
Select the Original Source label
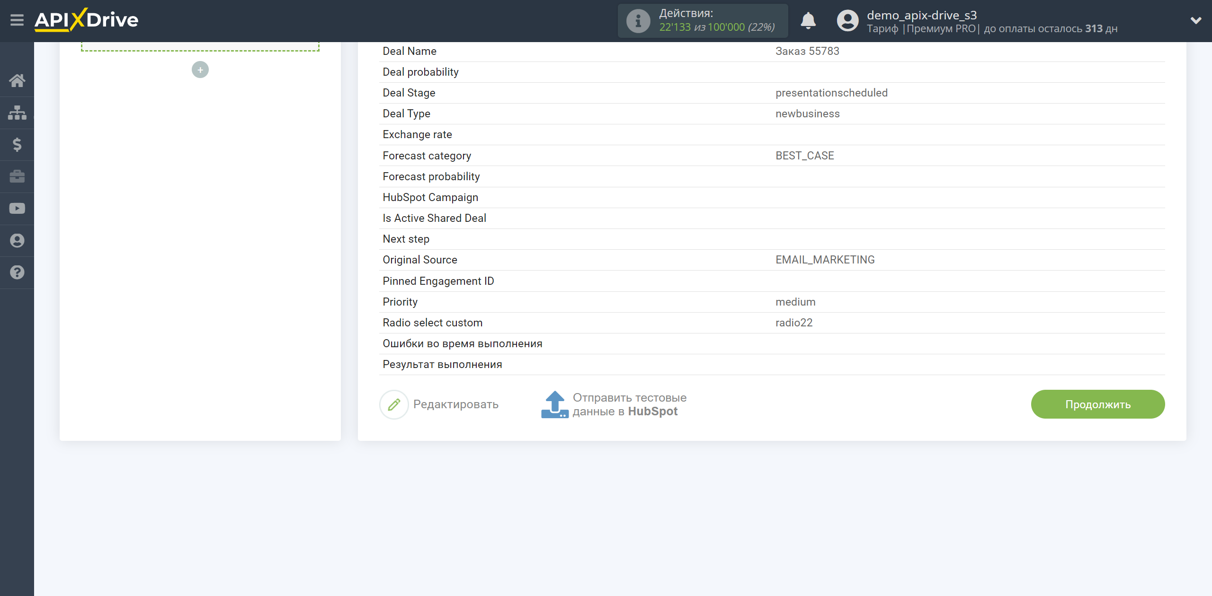[x=420, y=260]
